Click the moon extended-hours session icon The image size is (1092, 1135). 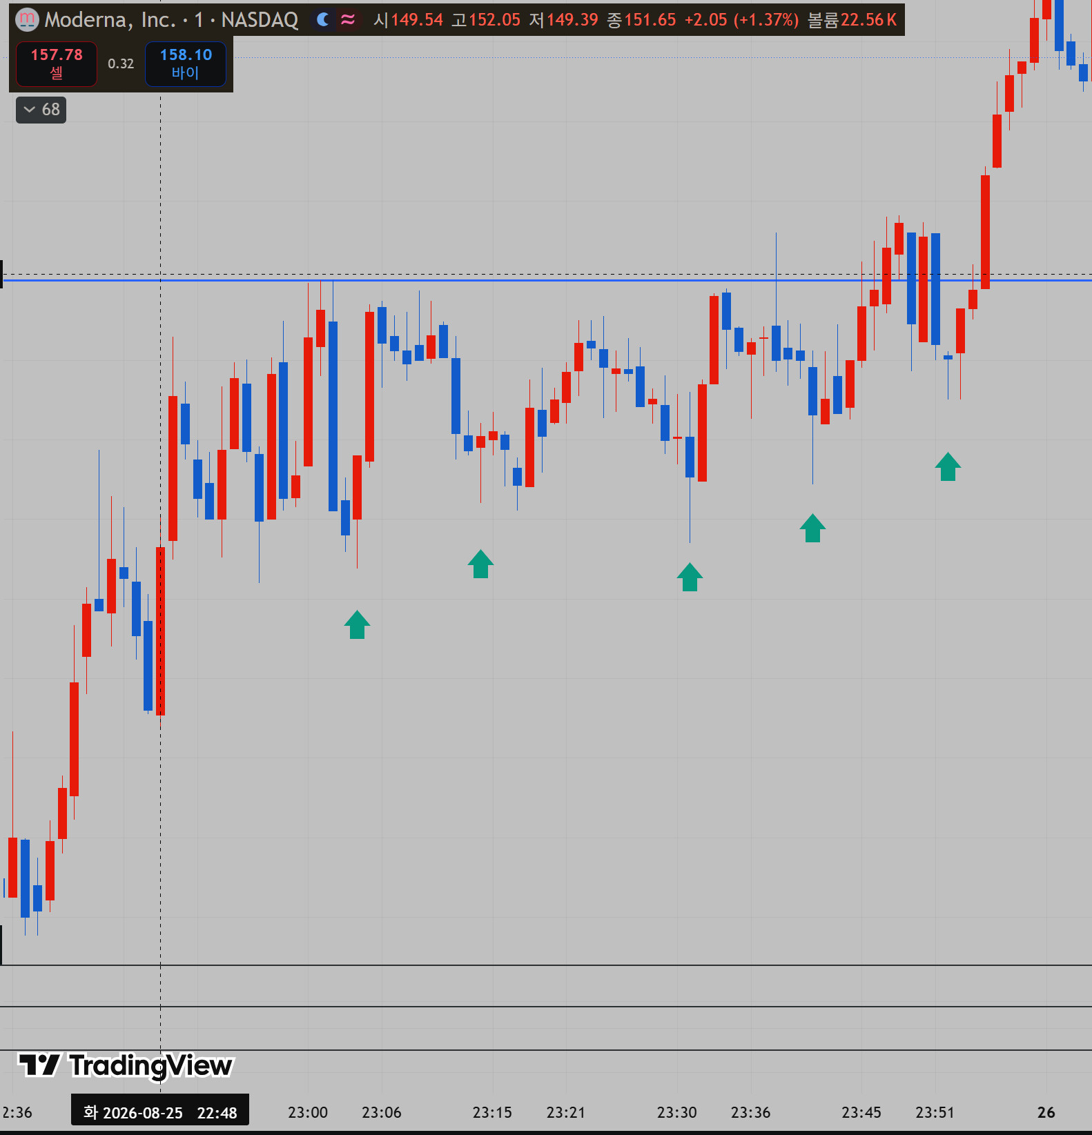[x=322, y=20]
